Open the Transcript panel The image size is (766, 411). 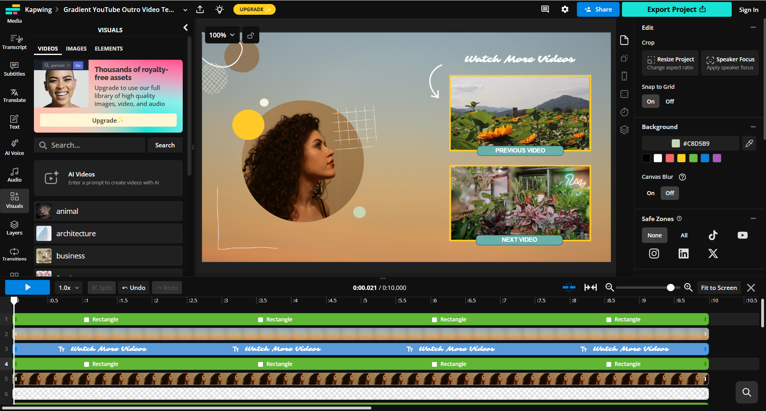[x=14, y=41]
